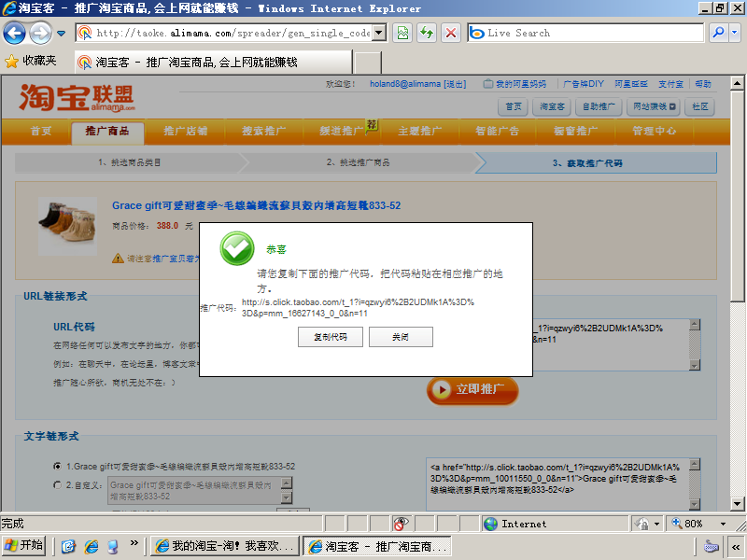
Task: Click the boots product thumbnail
Action: point(67,226)
